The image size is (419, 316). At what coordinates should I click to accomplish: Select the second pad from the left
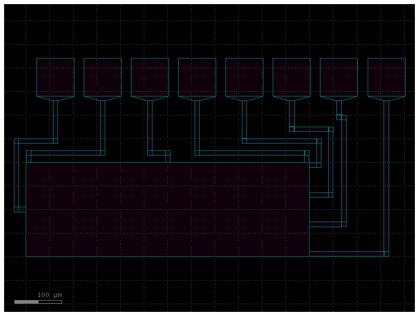click(x=103, y=77)
